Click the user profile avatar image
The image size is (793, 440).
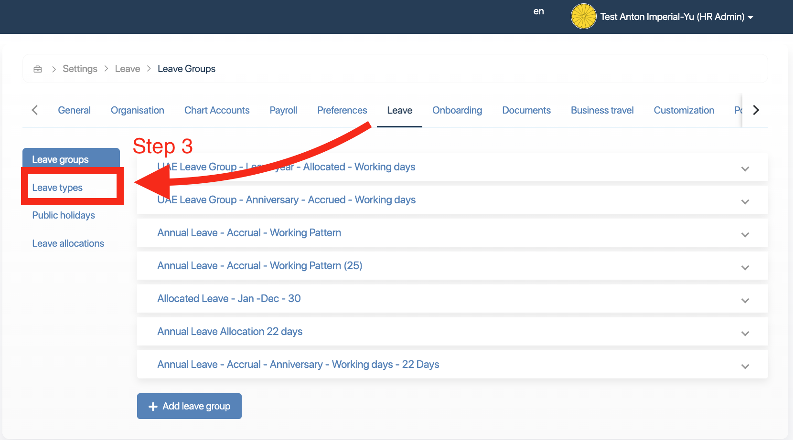point(583,17)
